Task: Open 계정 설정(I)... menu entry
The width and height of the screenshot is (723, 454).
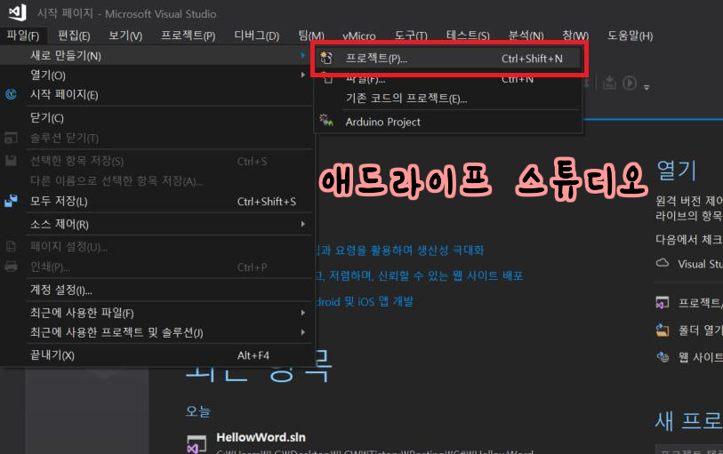Action: click(x=157, y=291)
